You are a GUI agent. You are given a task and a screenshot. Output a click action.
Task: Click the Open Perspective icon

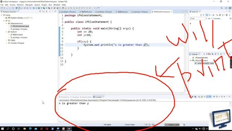226,8
